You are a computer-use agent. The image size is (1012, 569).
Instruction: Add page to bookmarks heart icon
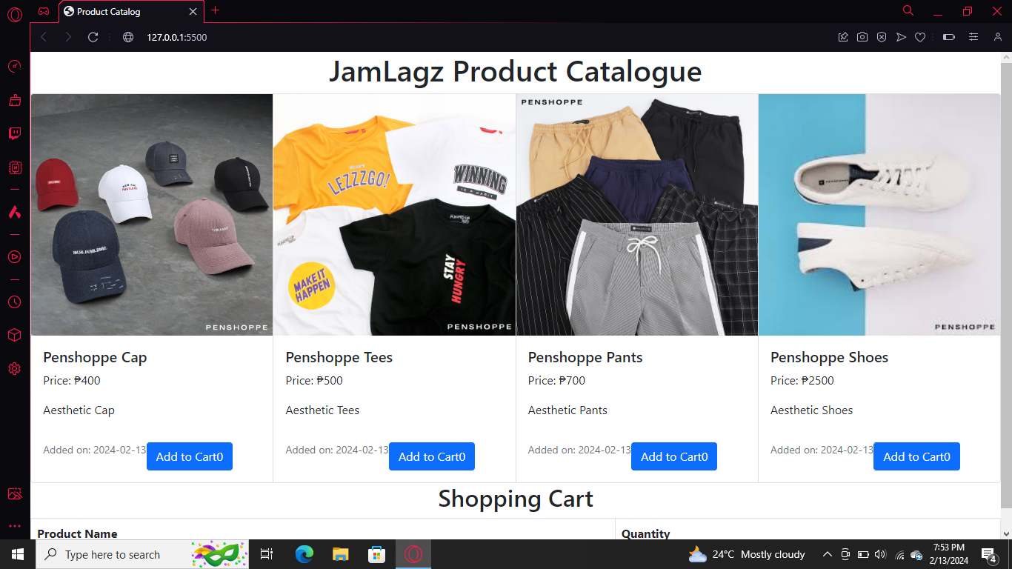[920, 37]
